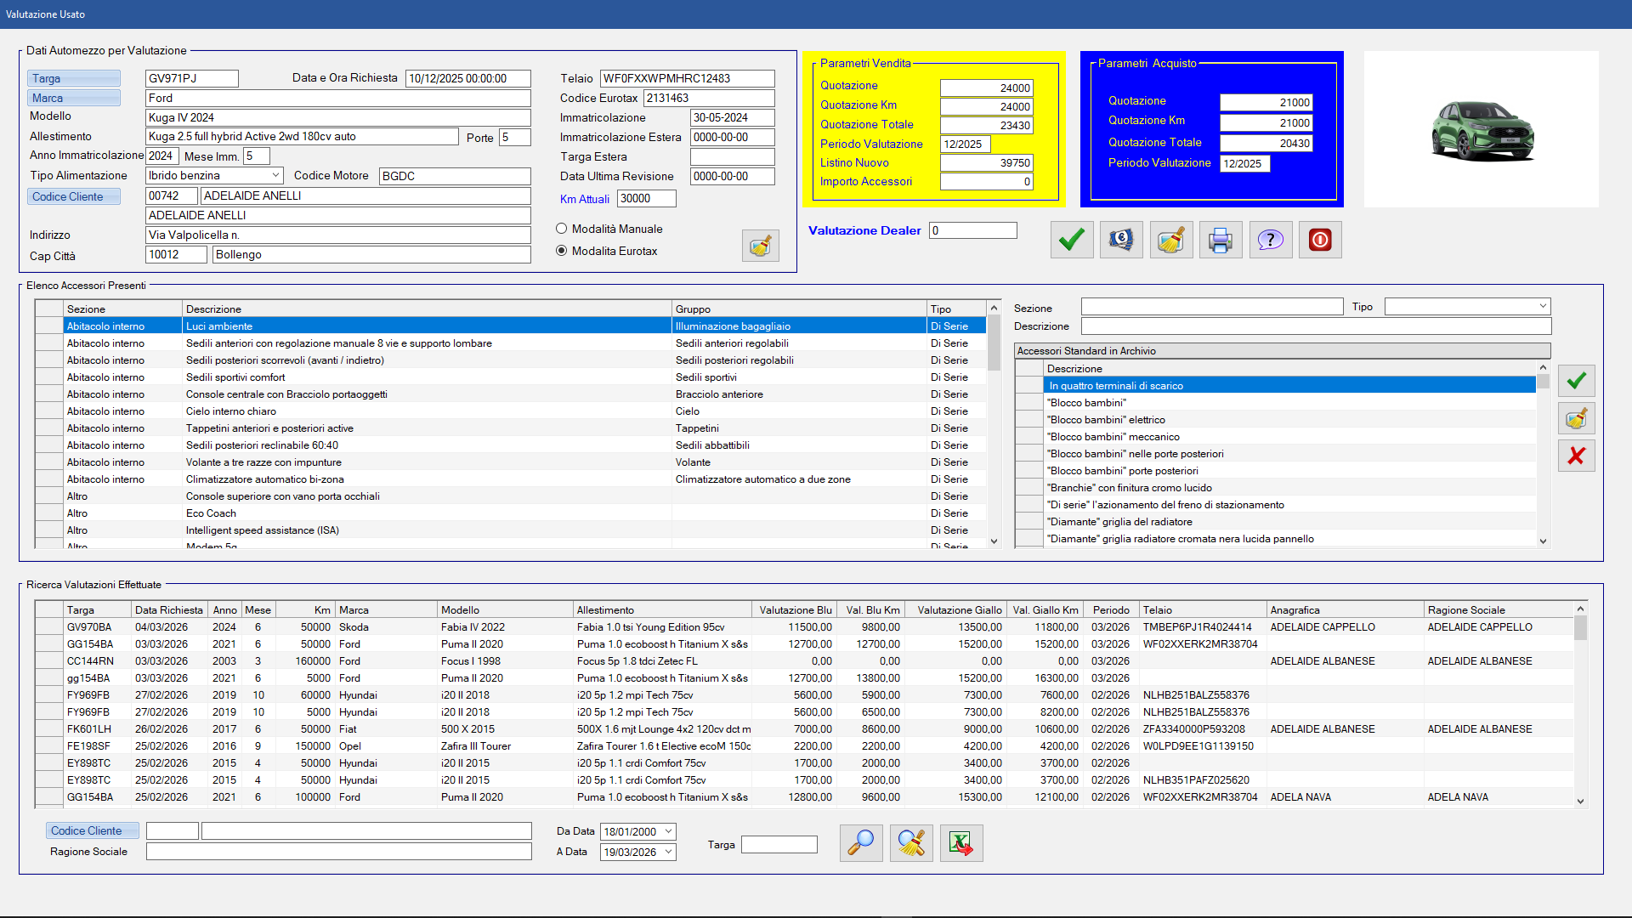1632x918 pixels.
Task: Expand the accessory Tipo combo box
Action: click(1542, 307)
